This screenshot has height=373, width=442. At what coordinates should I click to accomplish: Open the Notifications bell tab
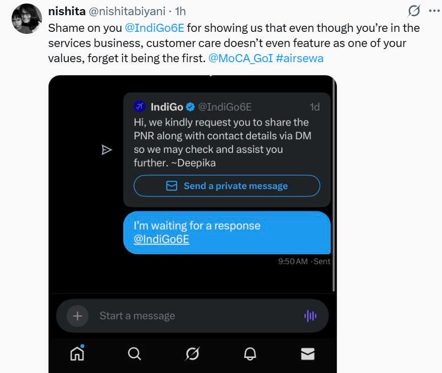click(250, 354)
